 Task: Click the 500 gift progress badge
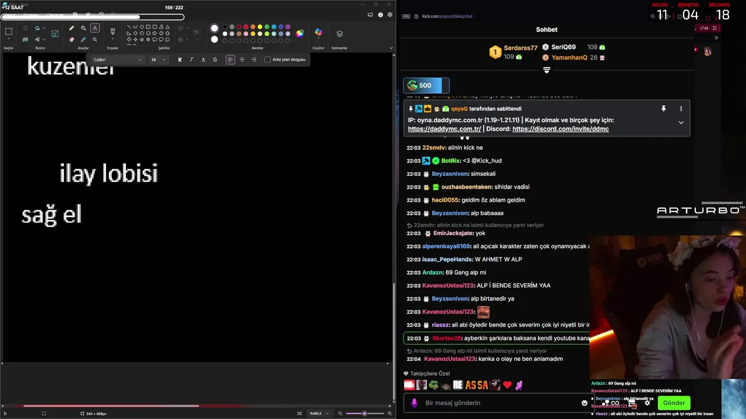pos(426,86)
